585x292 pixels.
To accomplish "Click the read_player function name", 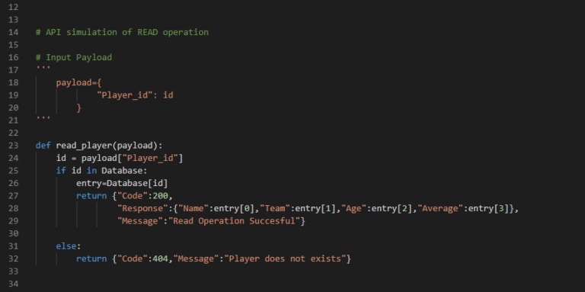I will 84,146.
